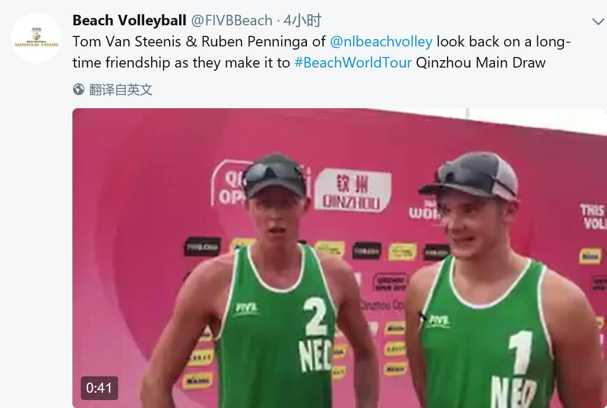The image size is (607, 408).
Task: Click the sunglasses on left player's cap
Action: pos(273,174)
